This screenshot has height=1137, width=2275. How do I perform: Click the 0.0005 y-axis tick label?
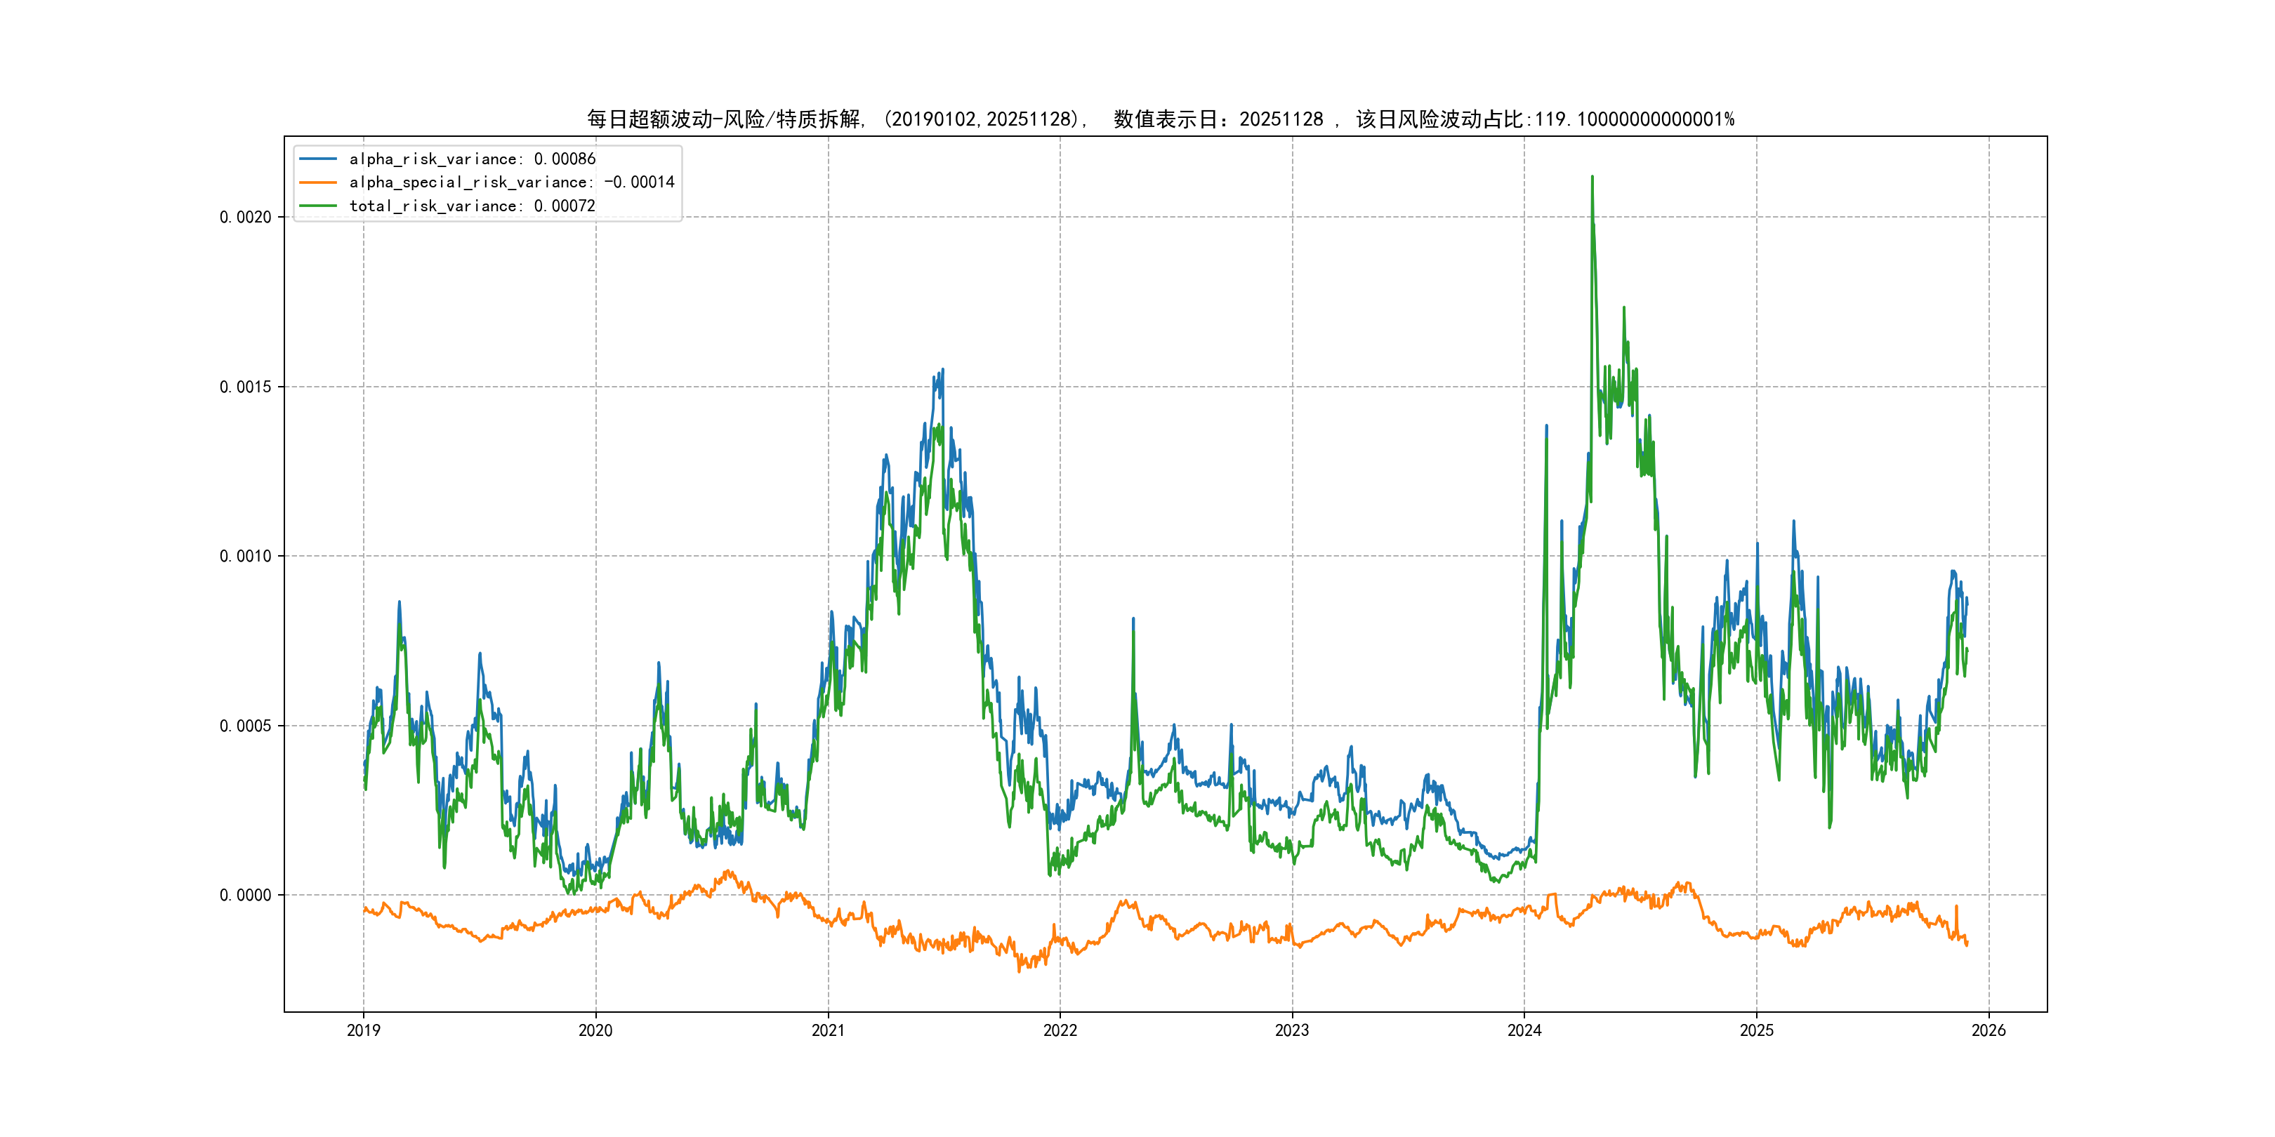(246, 726)
